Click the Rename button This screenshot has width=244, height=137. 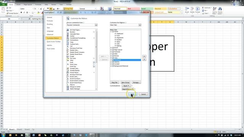pyautogui.click(x=136, y=83)
